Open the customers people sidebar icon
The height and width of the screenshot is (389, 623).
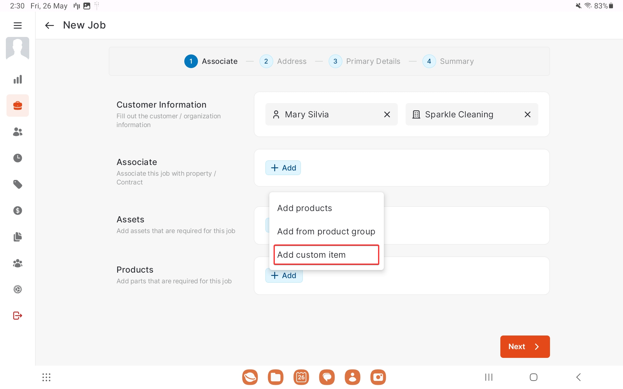18,132
